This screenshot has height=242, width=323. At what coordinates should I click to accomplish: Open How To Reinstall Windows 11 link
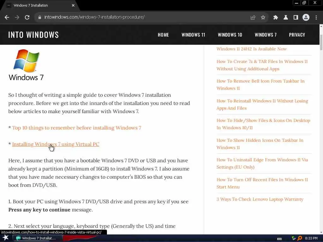coord(262,104)
